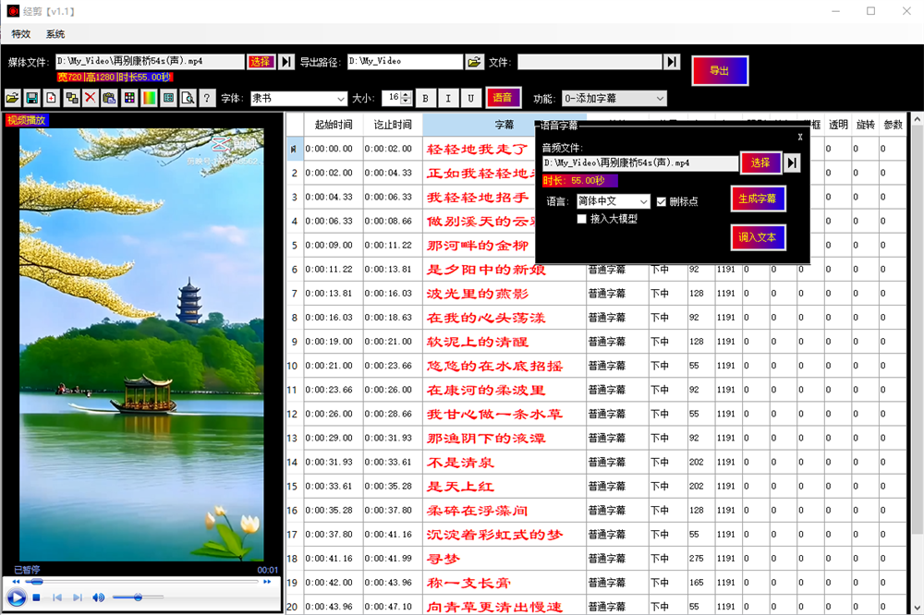Enable the 接入大模型 checkbox
This screenshot has height=615, width=924.
pos(581,219)
